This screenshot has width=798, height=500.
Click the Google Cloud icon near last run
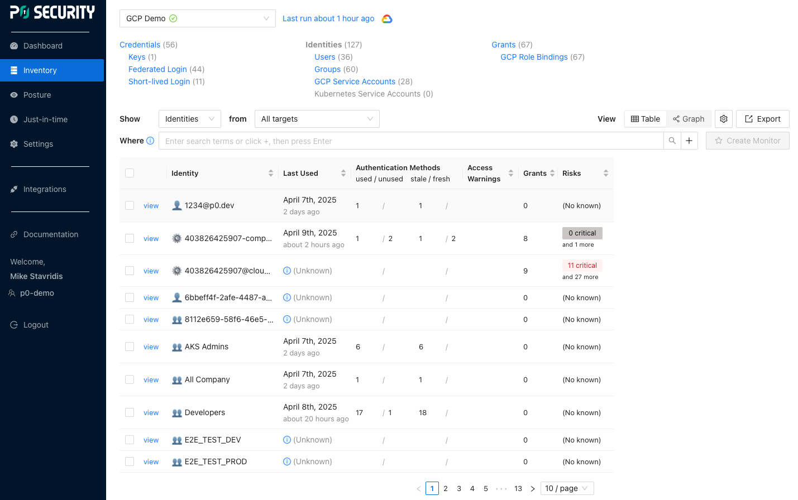click(x=387, y=19)
